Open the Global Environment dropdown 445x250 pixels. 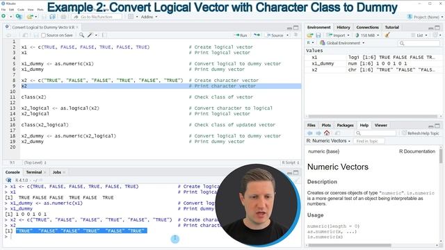342,43
